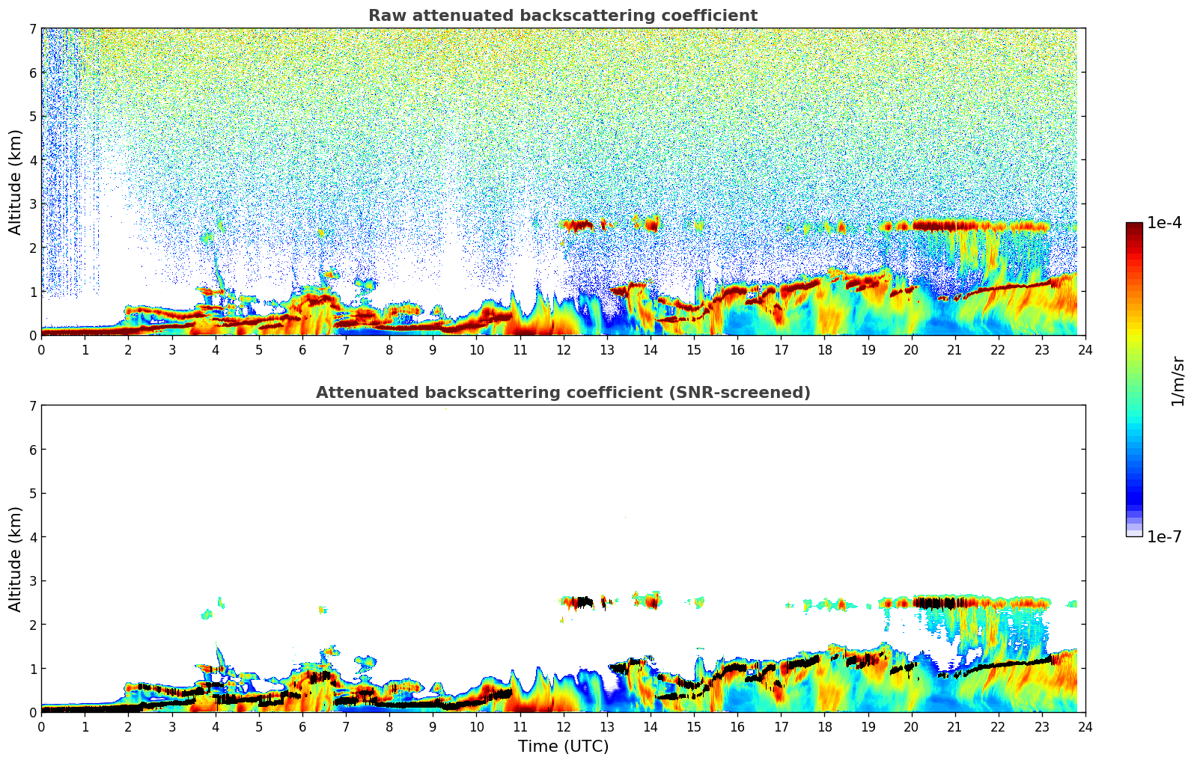Click the blue low-backscatter region near hour 13 in the bottom plot
This screenshot has height=763, width=1194.
(x=610, y=696)
